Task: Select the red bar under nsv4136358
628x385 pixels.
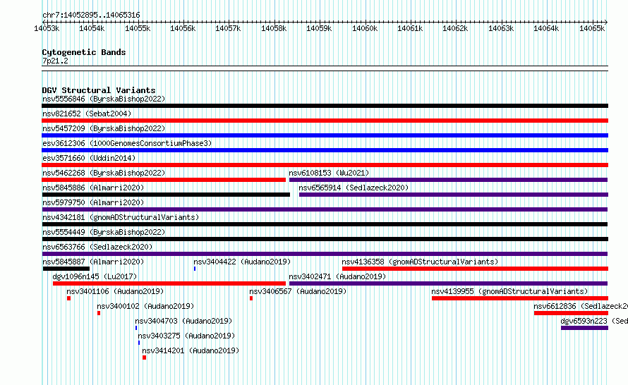Action: tap(475, 269)
